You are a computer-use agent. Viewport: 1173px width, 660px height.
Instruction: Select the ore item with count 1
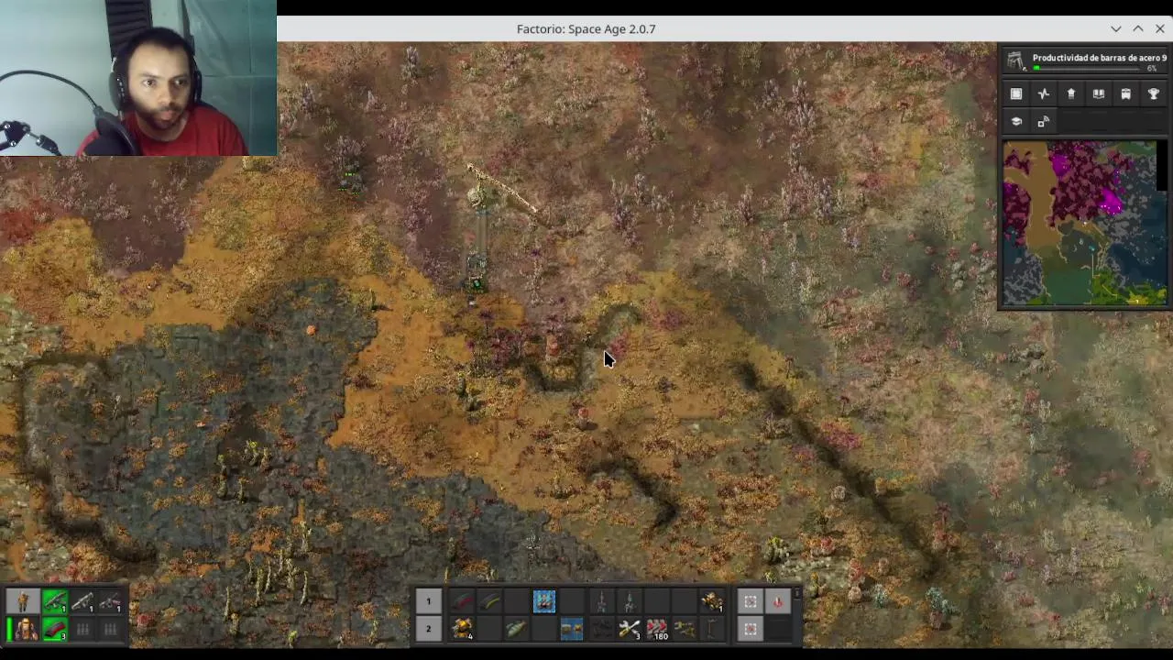pyautogui.click(x=712, y=601)
